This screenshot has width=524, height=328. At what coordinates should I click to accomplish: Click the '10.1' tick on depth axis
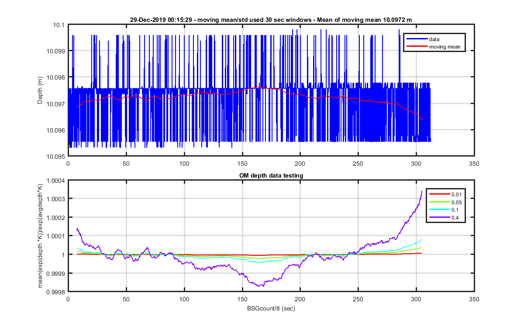click(x=59, y=25)
